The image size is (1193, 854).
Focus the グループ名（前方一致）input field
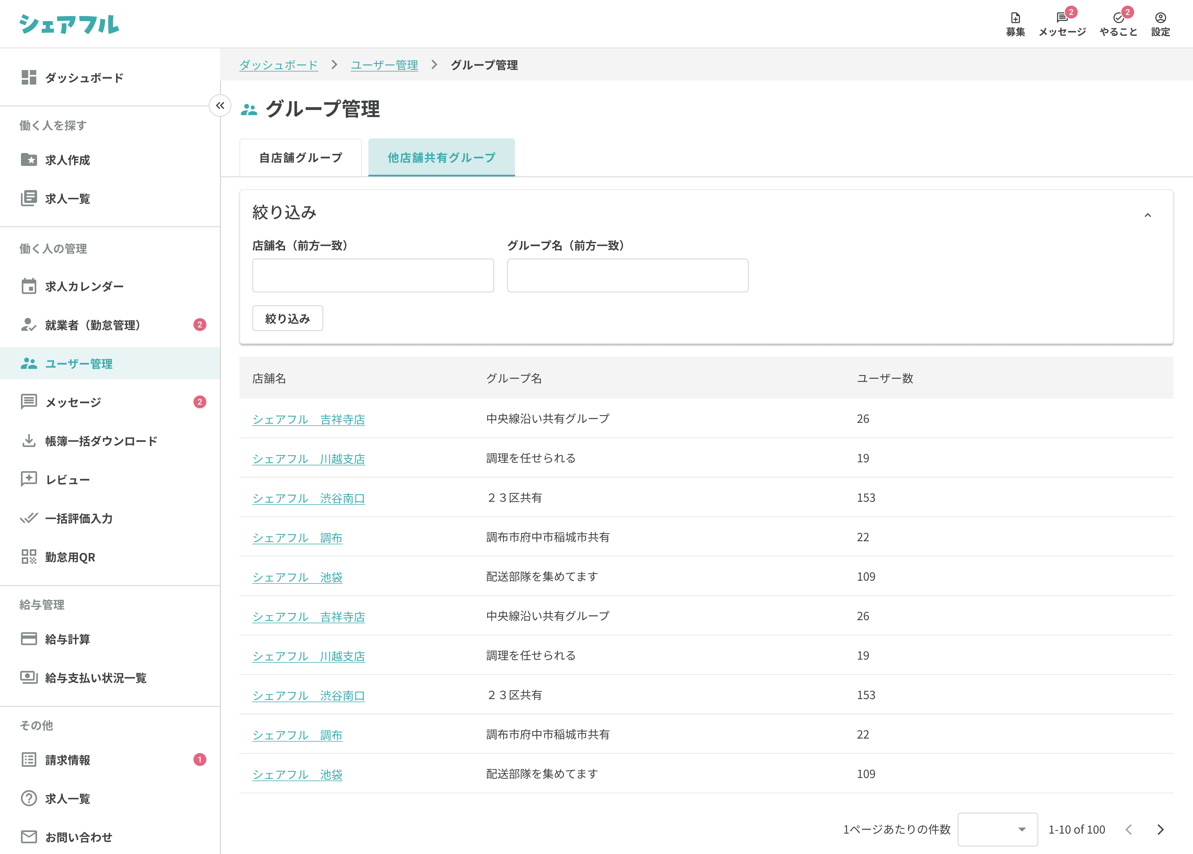point(628,275)
